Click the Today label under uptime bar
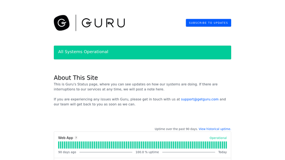 pos(222,152)
